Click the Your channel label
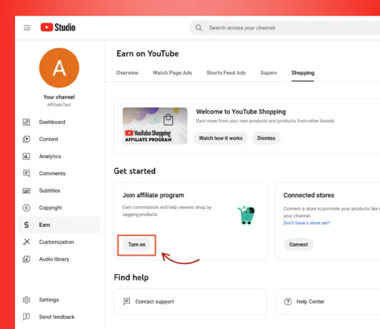380x329 pixels. (x=59, y=97)
